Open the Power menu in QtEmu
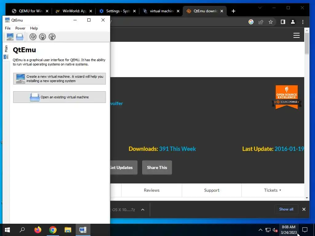315x236 pixels. click(x=20, y=28)
